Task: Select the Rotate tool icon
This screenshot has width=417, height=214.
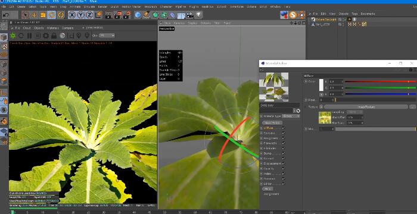Action: click(x=52, y=15)
